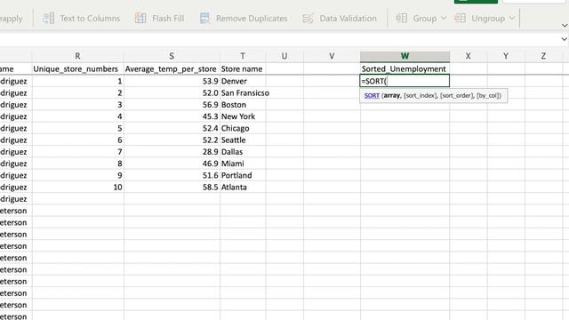This screenshot has width=569, height=320.
Task: Select store number 10 cell
Action: [77, 188]
